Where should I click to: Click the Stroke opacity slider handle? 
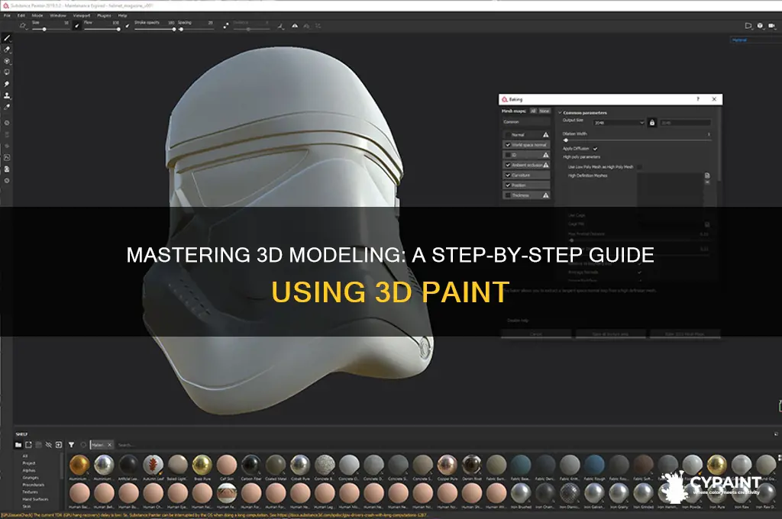(x=173, y=30)
